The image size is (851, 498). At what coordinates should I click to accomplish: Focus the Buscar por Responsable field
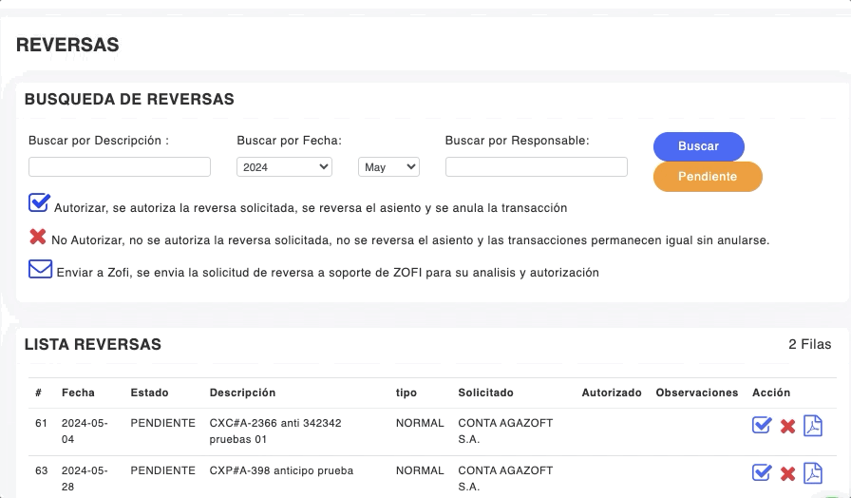[x=536, y=167]
